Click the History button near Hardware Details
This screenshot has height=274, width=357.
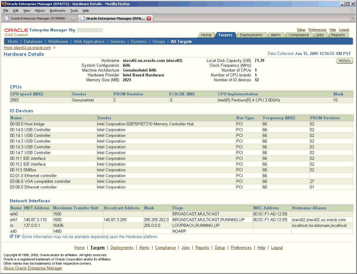click(344, 60)
